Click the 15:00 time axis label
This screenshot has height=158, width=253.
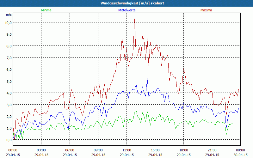tap(155, 150)
